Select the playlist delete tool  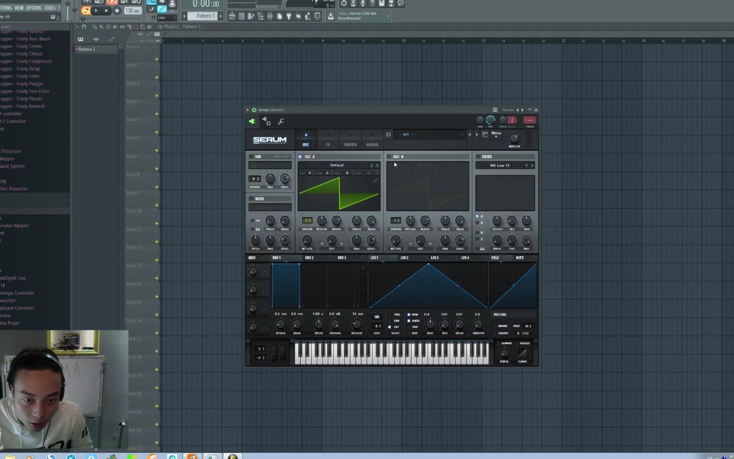(x=108, y=27)
